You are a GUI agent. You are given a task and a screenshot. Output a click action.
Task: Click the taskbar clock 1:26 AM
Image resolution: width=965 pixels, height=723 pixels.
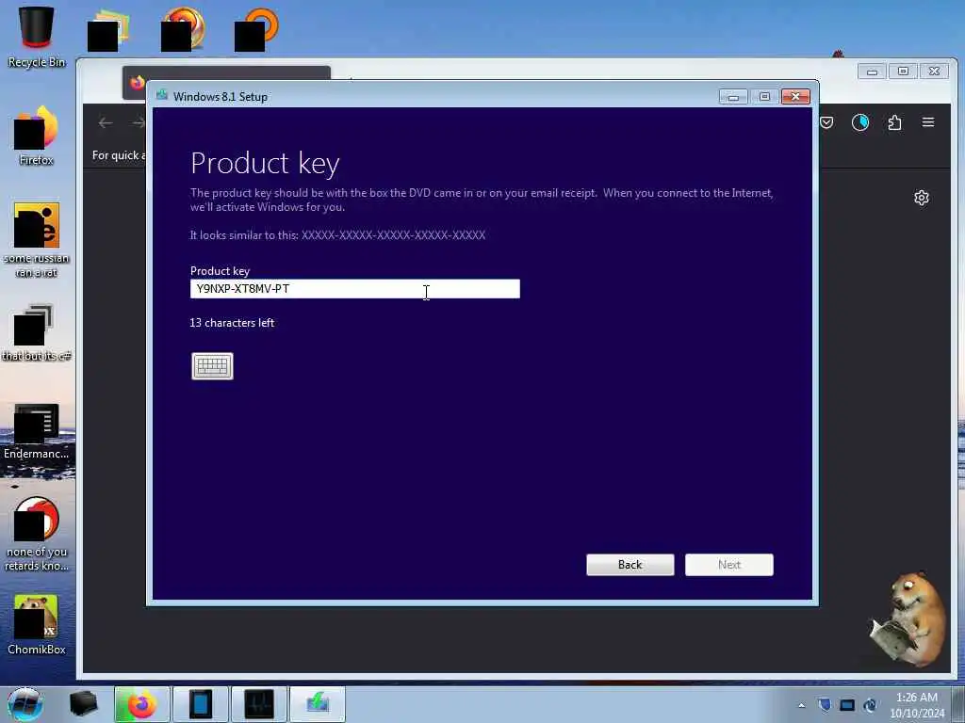coord(916,698)
